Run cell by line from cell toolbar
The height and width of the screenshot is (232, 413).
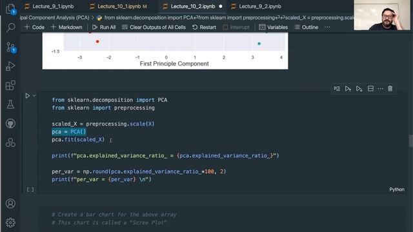(x=337, y=89)
